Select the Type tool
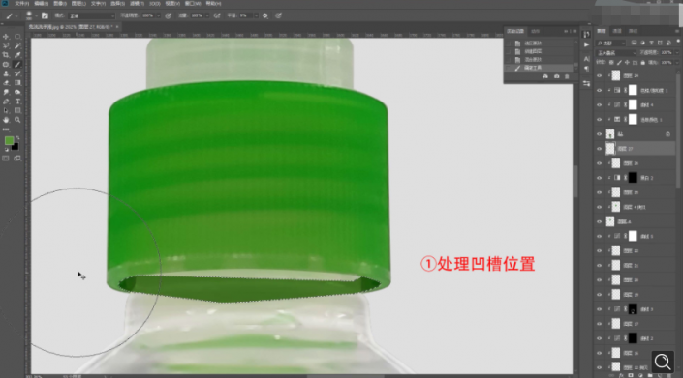Screen dimensions: 683x378 tap(17, 102)
